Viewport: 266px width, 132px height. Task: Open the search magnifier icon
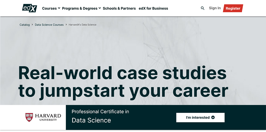click(203, 8)
